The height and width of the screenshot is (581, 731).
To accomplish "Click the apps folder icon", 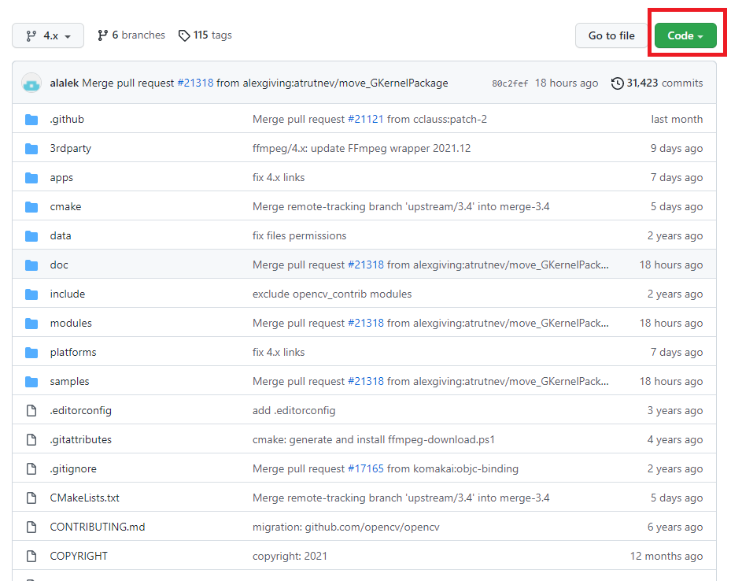I will [31, 178].
